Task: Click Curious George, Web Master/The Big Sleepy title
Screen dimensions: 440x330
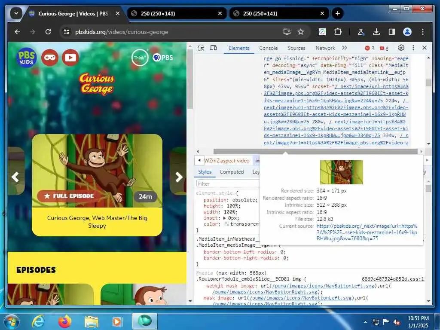Action: pos(97,222)
